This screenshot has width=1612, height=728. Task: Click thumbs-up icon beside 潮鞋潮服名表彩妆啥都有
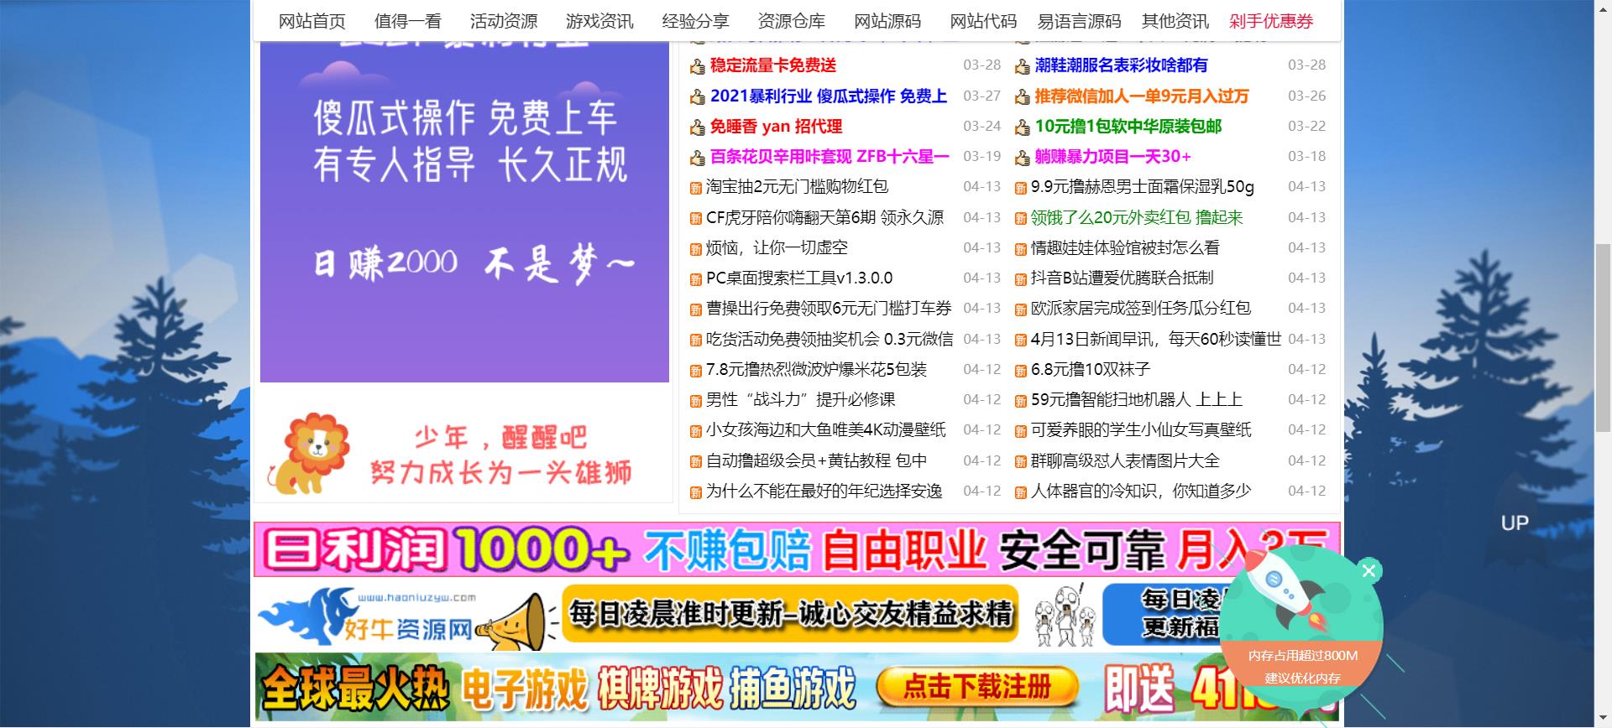point(1022,66)
